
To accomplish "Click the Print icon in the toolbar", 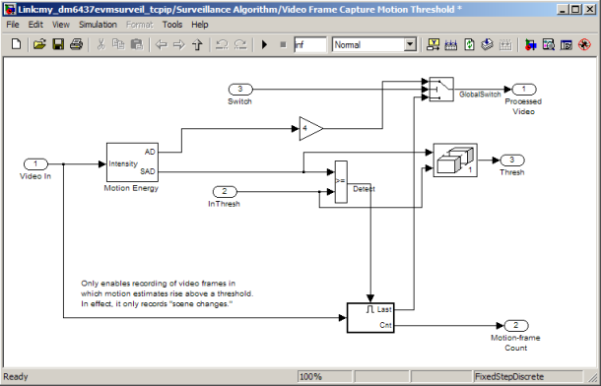I will click(76, 44).
